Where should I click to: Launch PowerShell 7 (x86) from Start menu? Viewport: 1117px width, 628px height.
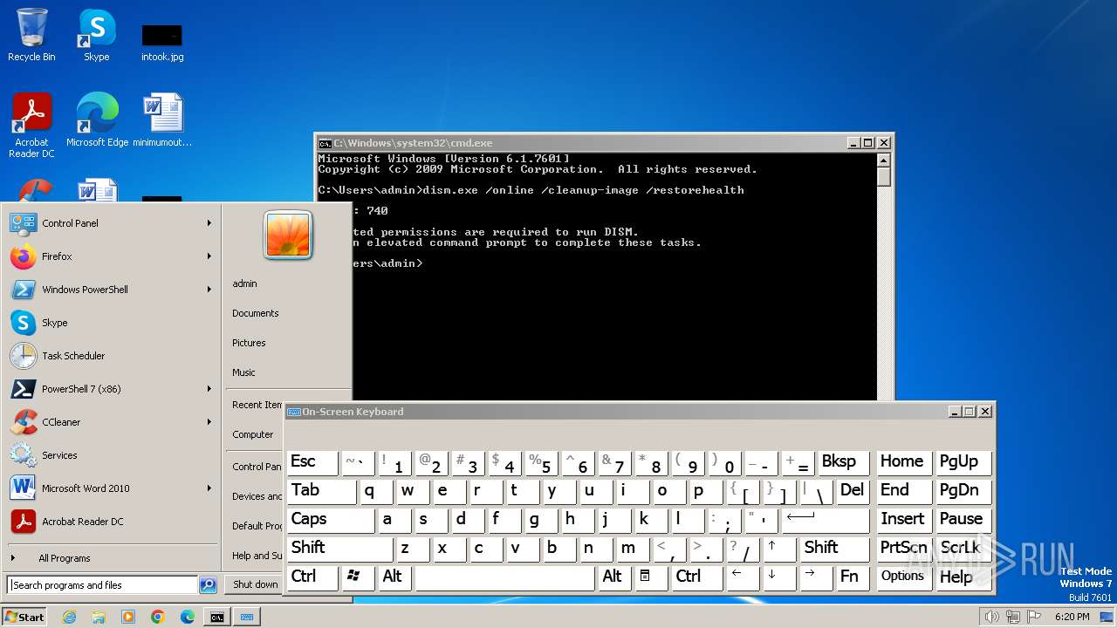[112, 389]
